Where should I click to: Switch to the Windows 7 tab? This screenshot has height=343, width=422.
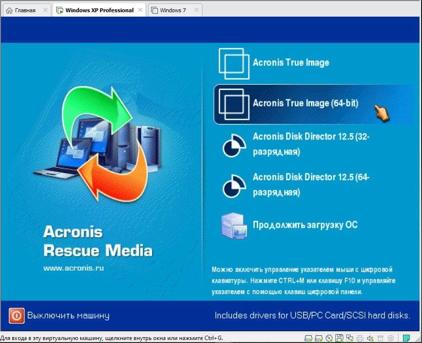175,10
